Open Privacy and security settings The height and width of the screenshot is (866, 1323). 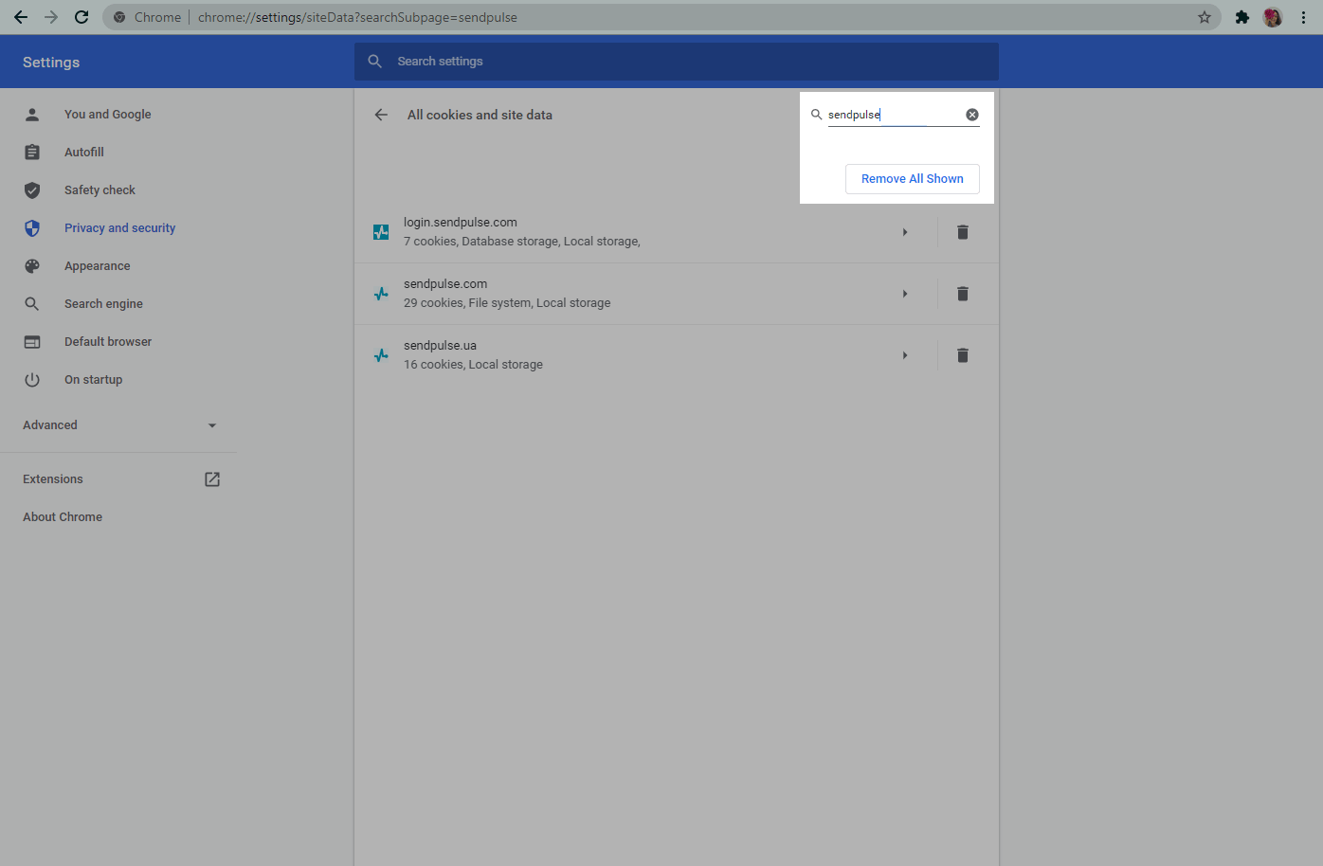click(x=119, y=228)
